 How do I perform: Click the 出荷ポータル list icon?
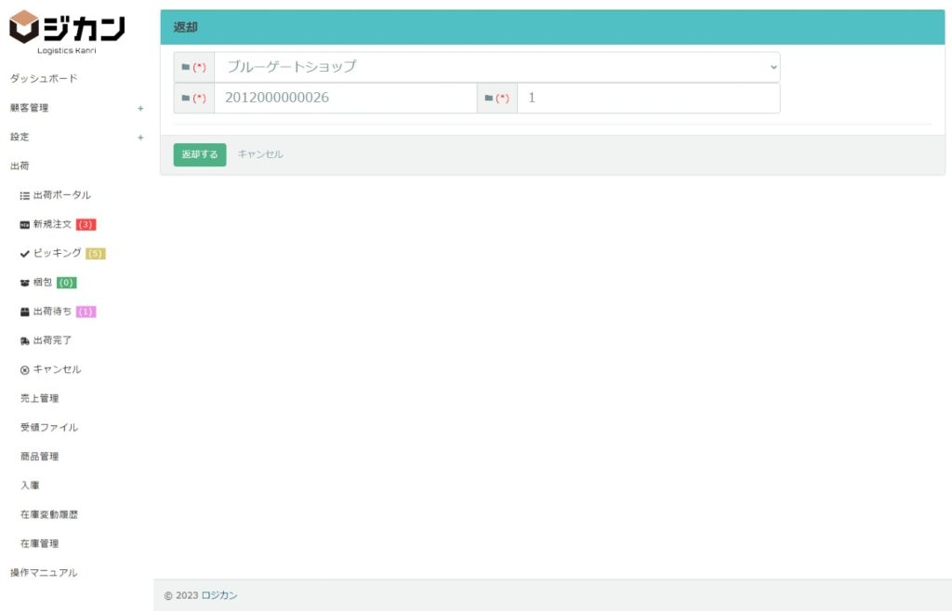coord(25,195)
